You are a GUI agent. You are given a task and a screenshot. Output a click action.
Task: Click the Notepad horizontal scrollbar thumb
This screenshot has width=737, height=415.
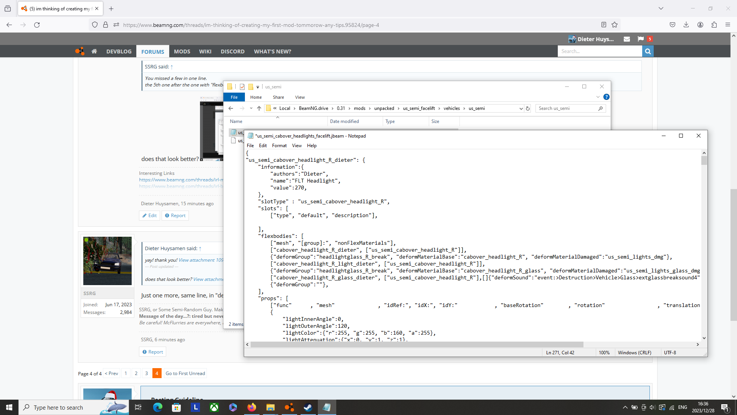point(417,345)
